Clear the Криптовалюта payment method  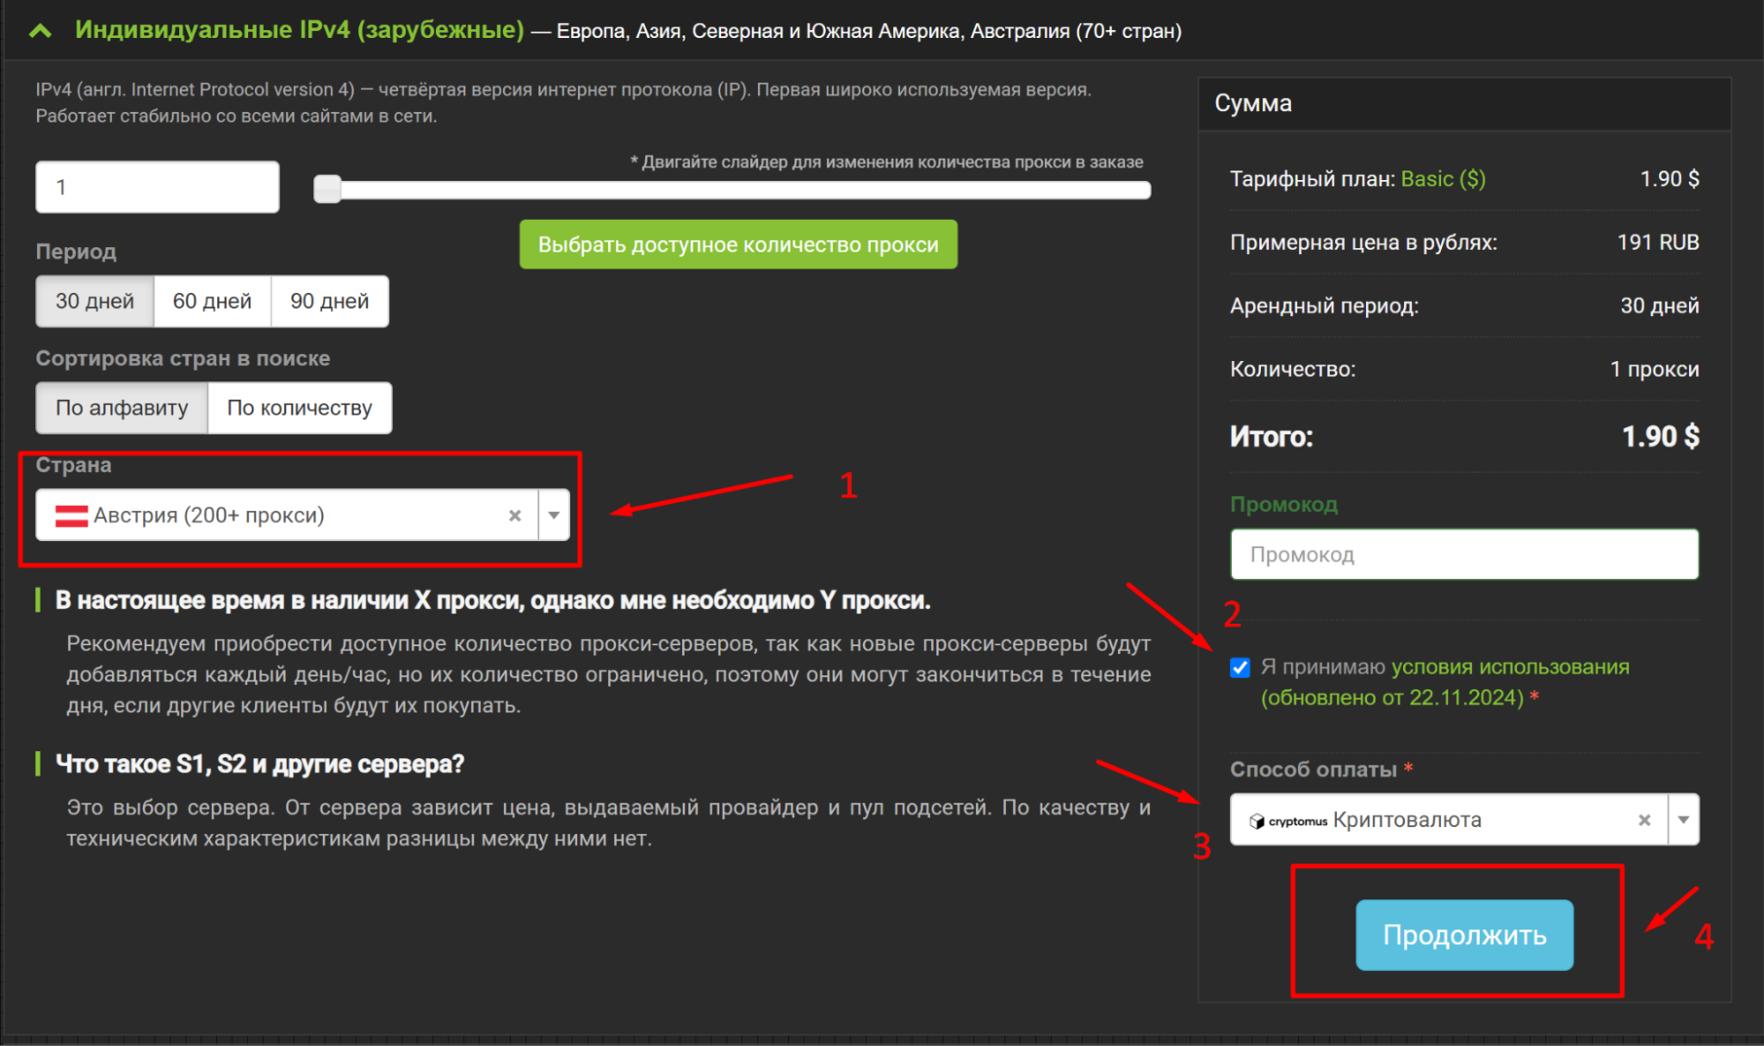tap(1644, 820)
